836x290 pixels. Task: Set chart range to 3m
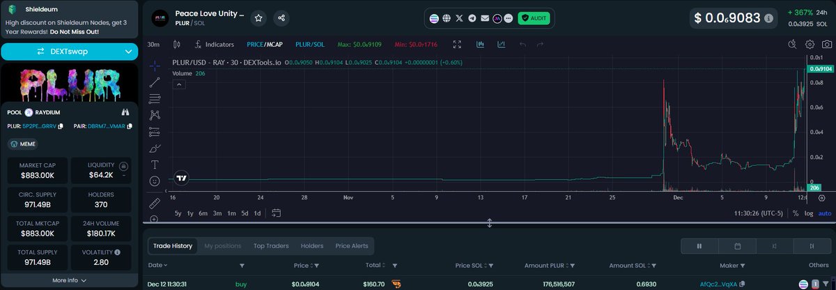[x=217, y=213]
